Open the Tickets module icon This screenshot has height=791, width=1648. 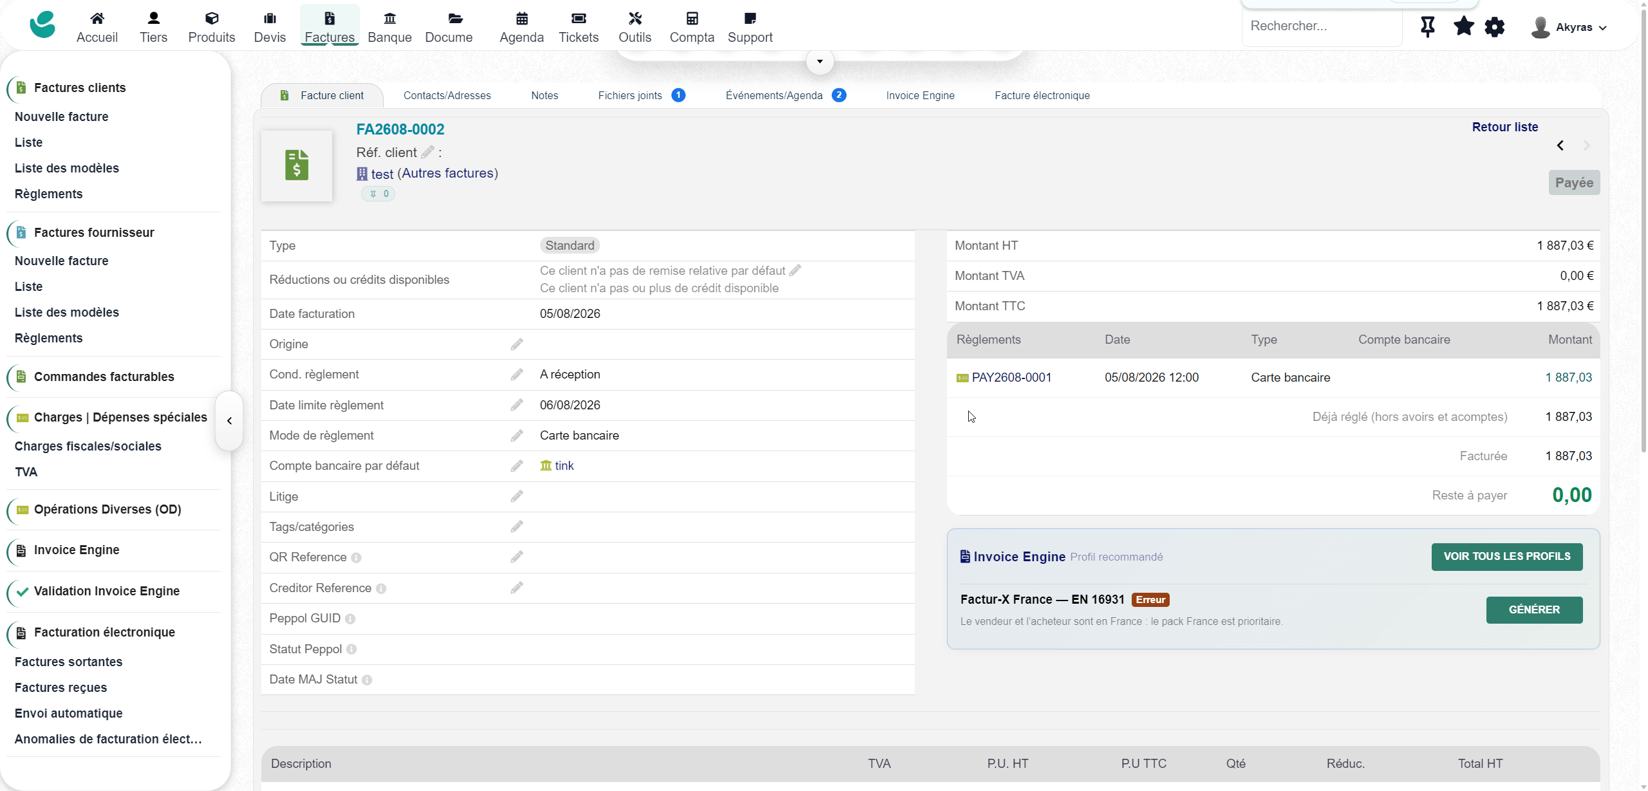coord(579,18)
